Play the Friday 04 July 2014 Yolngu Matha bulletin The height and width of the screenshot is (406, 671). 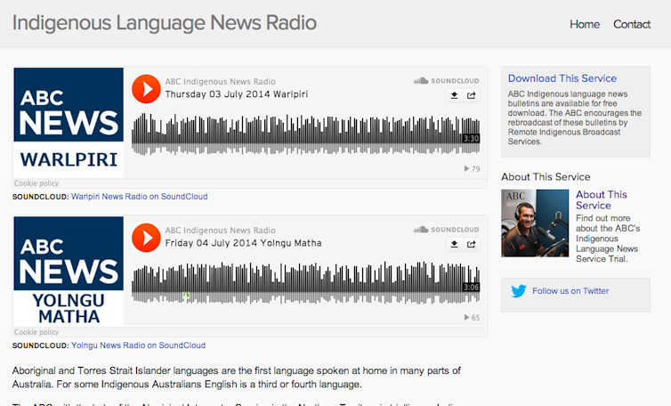coord(146,238)
